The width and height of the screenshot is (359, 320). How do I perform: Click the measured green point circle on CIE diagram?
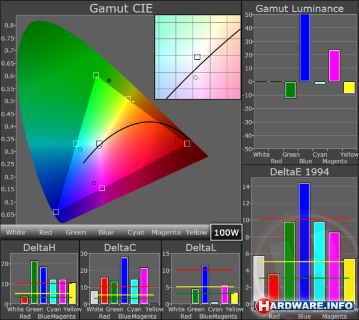coord(109,80)
